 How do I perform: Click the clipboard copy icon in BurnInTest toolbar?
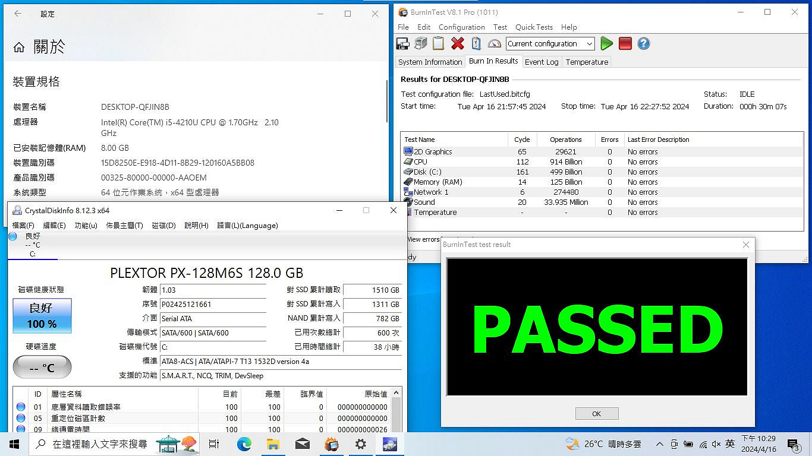[x=439, y=43]
